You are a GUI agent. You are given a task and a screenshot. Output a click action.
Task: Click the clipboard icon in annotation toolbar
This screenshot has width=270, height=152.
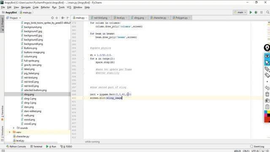coord(267,107)
